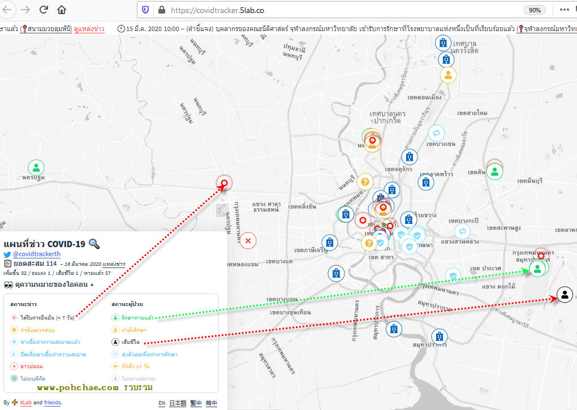Select the green recovered marker at นครปฐม
Image resolution: width=577 pixels, height=410 pixels.
(x=36, y=168)
